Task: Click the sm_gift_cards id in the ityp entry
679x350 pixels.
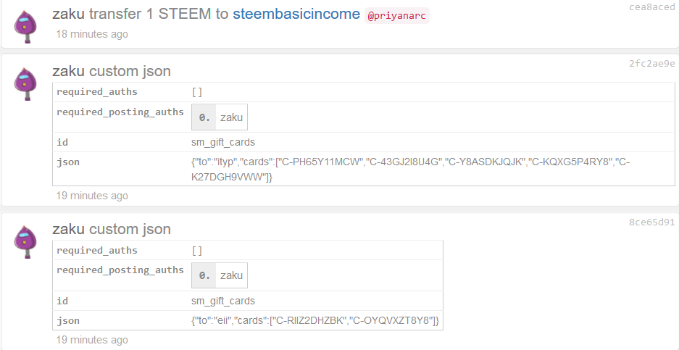Action: coord(223,142)
